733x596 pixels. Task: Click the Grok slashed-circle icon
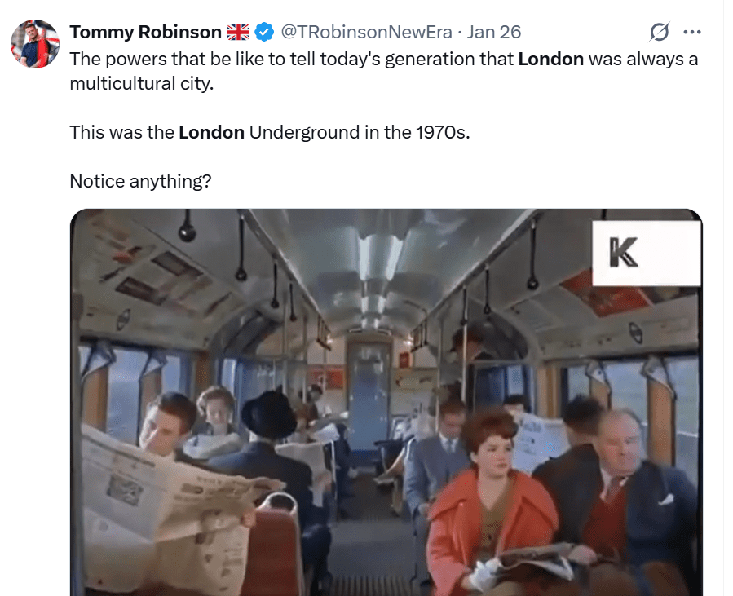pyautogui.click(x=659, y=32)
